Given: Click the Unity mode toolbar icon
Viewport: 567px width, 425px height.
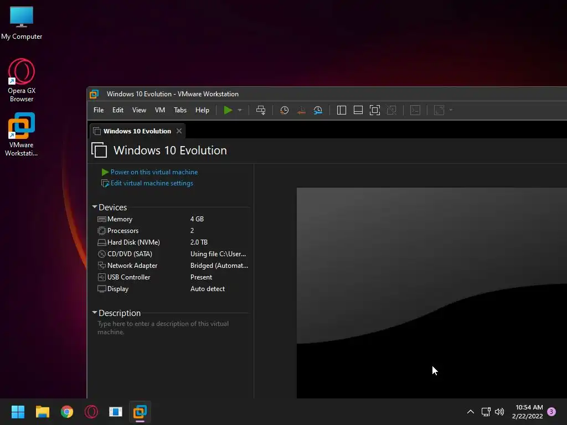Looking at the screenshot, I should 391,110.
